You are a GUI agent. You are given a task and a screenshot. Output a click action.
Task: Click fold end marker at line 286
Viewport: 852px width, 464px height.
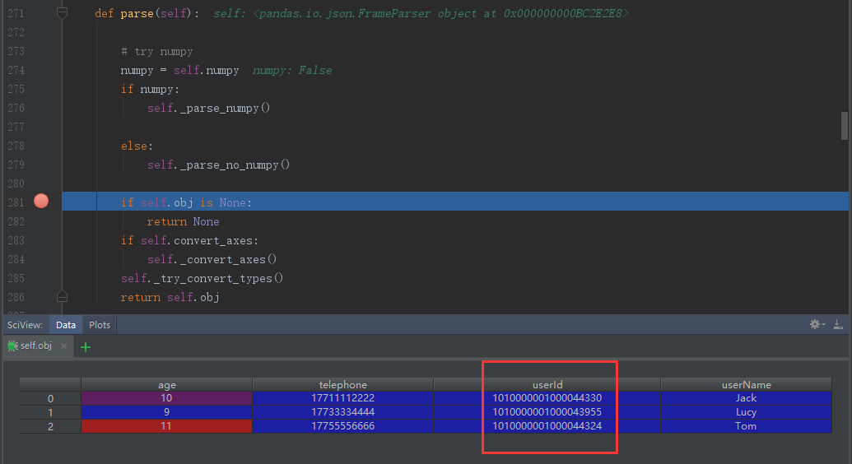click(62, 296)
